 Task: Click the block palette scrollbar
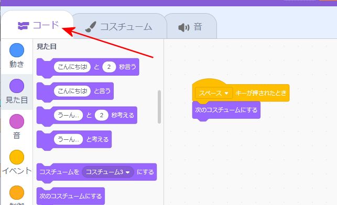click(159, 107)
